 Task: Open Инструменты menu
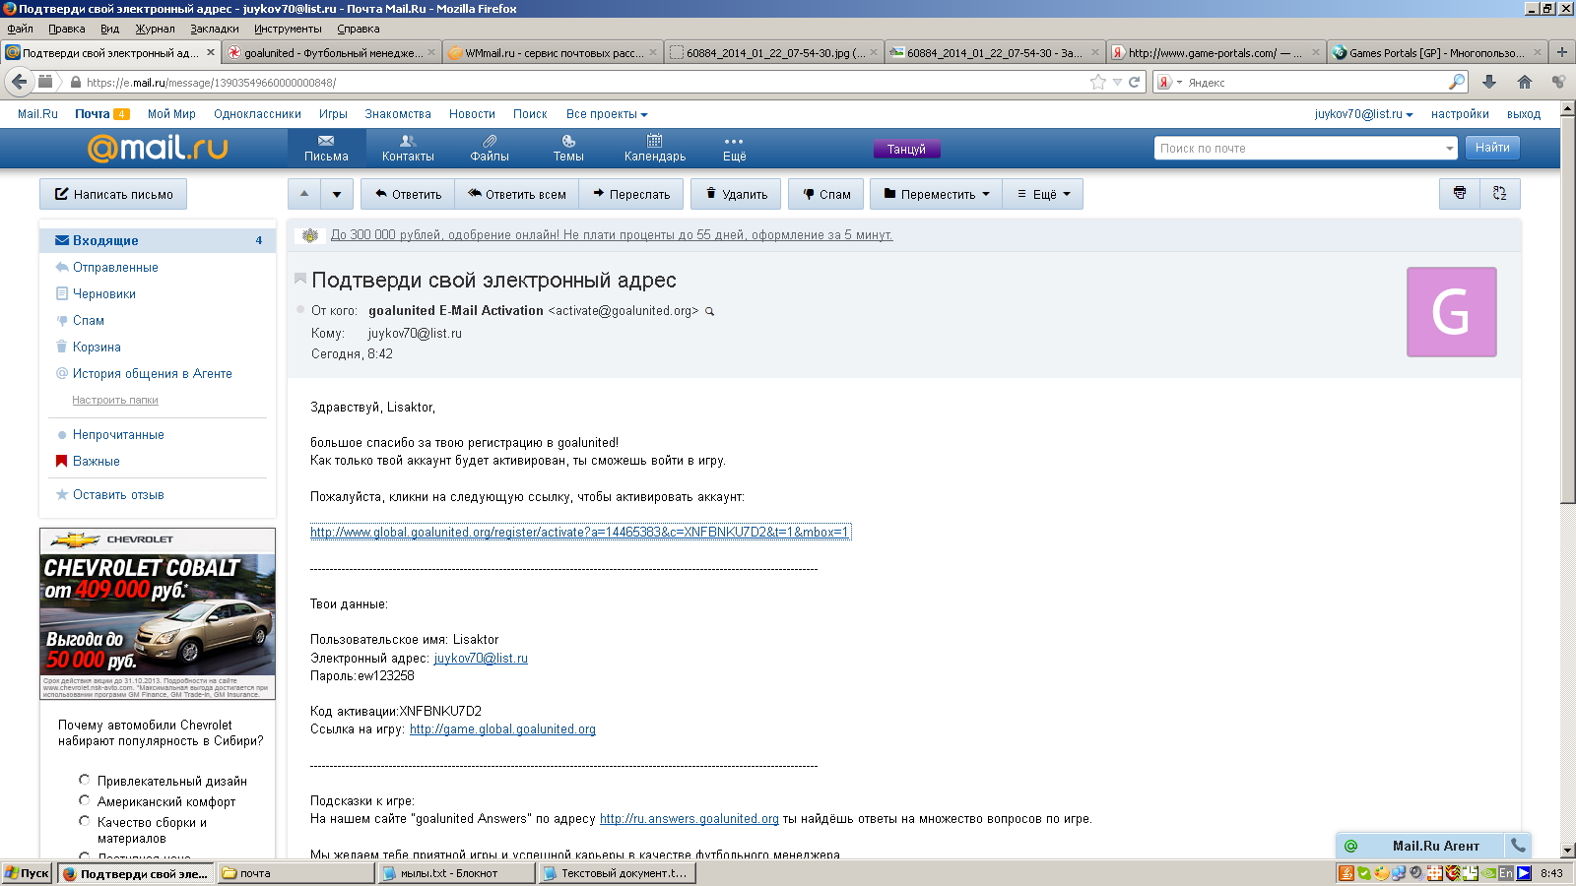pyautogui.click(x=288, y=29)
